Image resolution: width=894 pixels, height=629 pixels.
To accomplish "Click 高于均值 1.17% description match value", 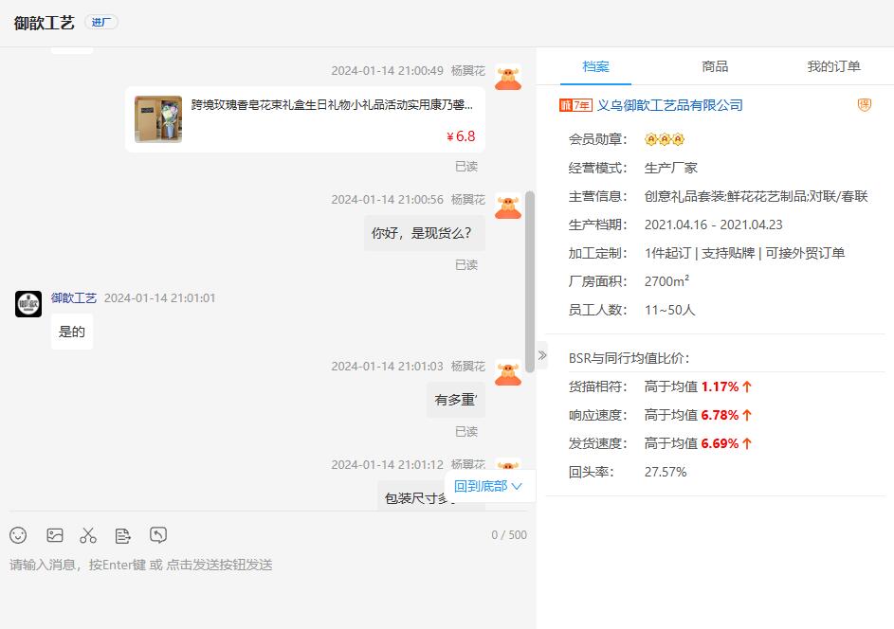I will pos(698,386).
